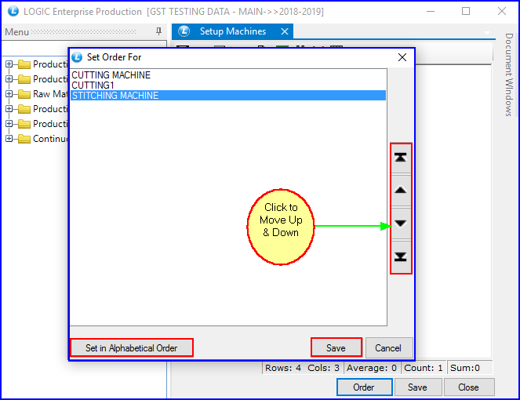Click the Raw Materials folder icon in the tree
Viewport: 520px width, 400px height.
pos(24,94)
